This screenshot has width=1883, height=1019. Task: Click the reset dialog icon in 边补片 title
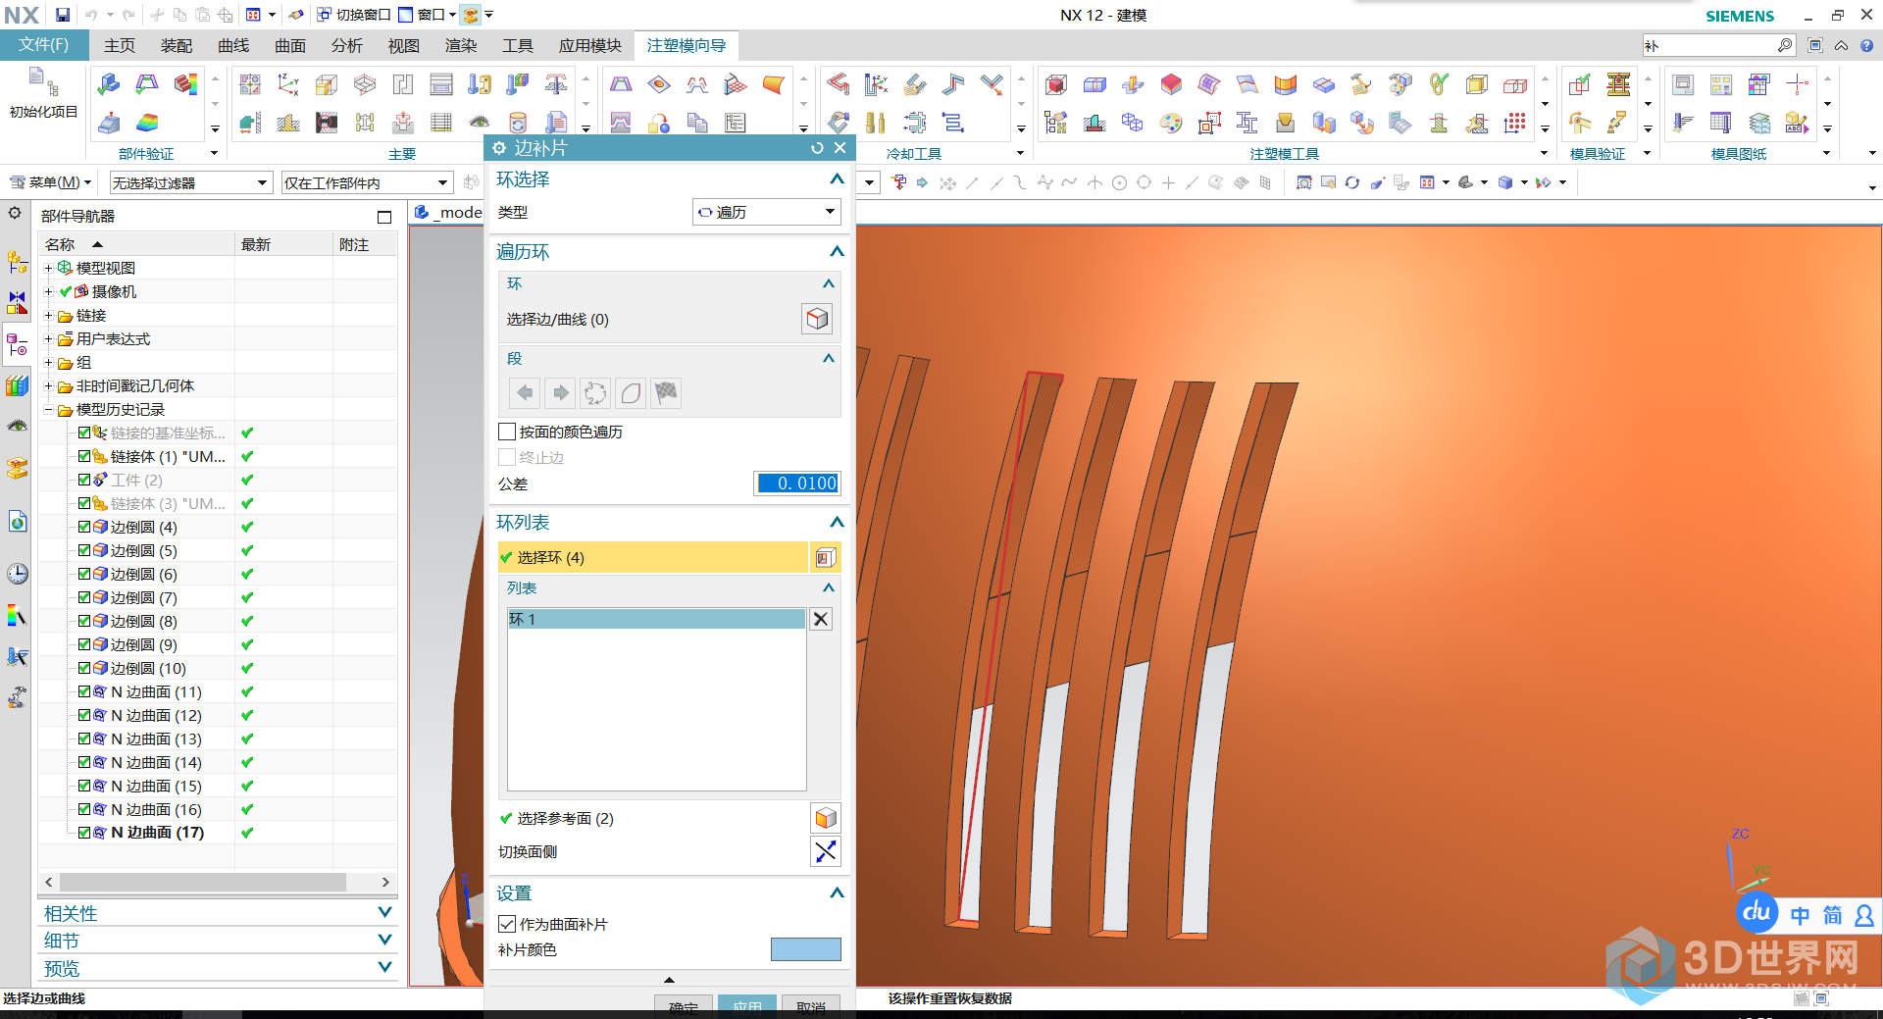click(x=817, y=148)
